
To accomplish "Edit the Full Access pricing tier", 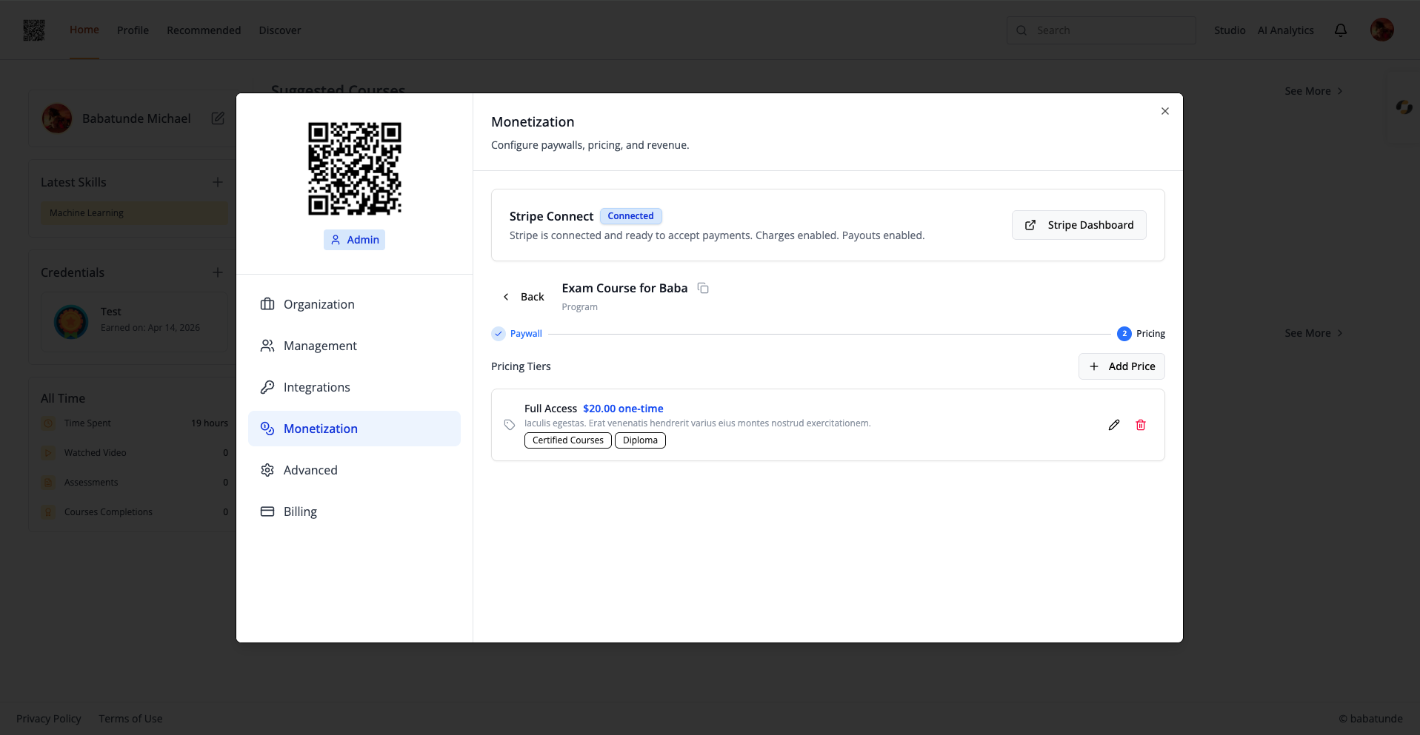I will (1113, 425).
